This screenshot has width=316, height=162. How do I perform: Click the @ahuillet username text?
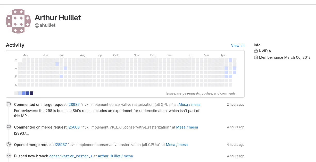point(45,25)
